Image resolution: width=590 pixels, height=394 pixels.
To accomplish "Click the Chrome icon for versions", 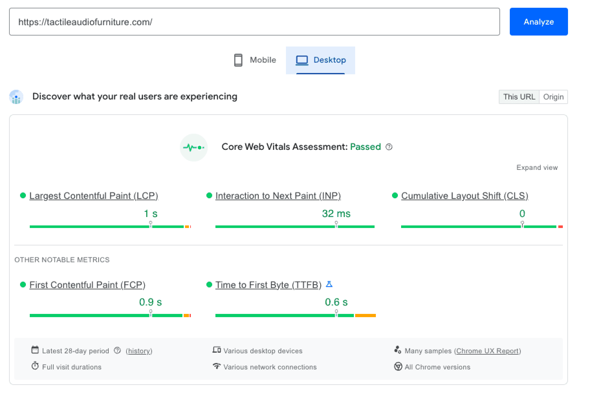I will (x=398, y=367).
